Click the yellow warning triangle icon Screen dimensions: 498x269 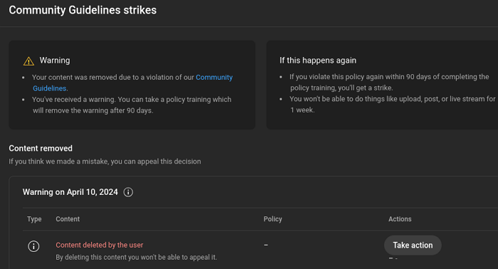[x=28, y=61]
